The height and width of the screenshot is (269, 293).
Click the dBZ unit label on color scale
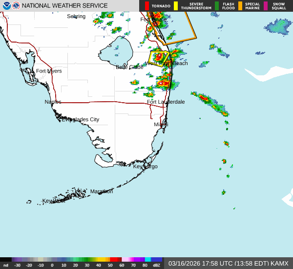click(x=156, y=265)
